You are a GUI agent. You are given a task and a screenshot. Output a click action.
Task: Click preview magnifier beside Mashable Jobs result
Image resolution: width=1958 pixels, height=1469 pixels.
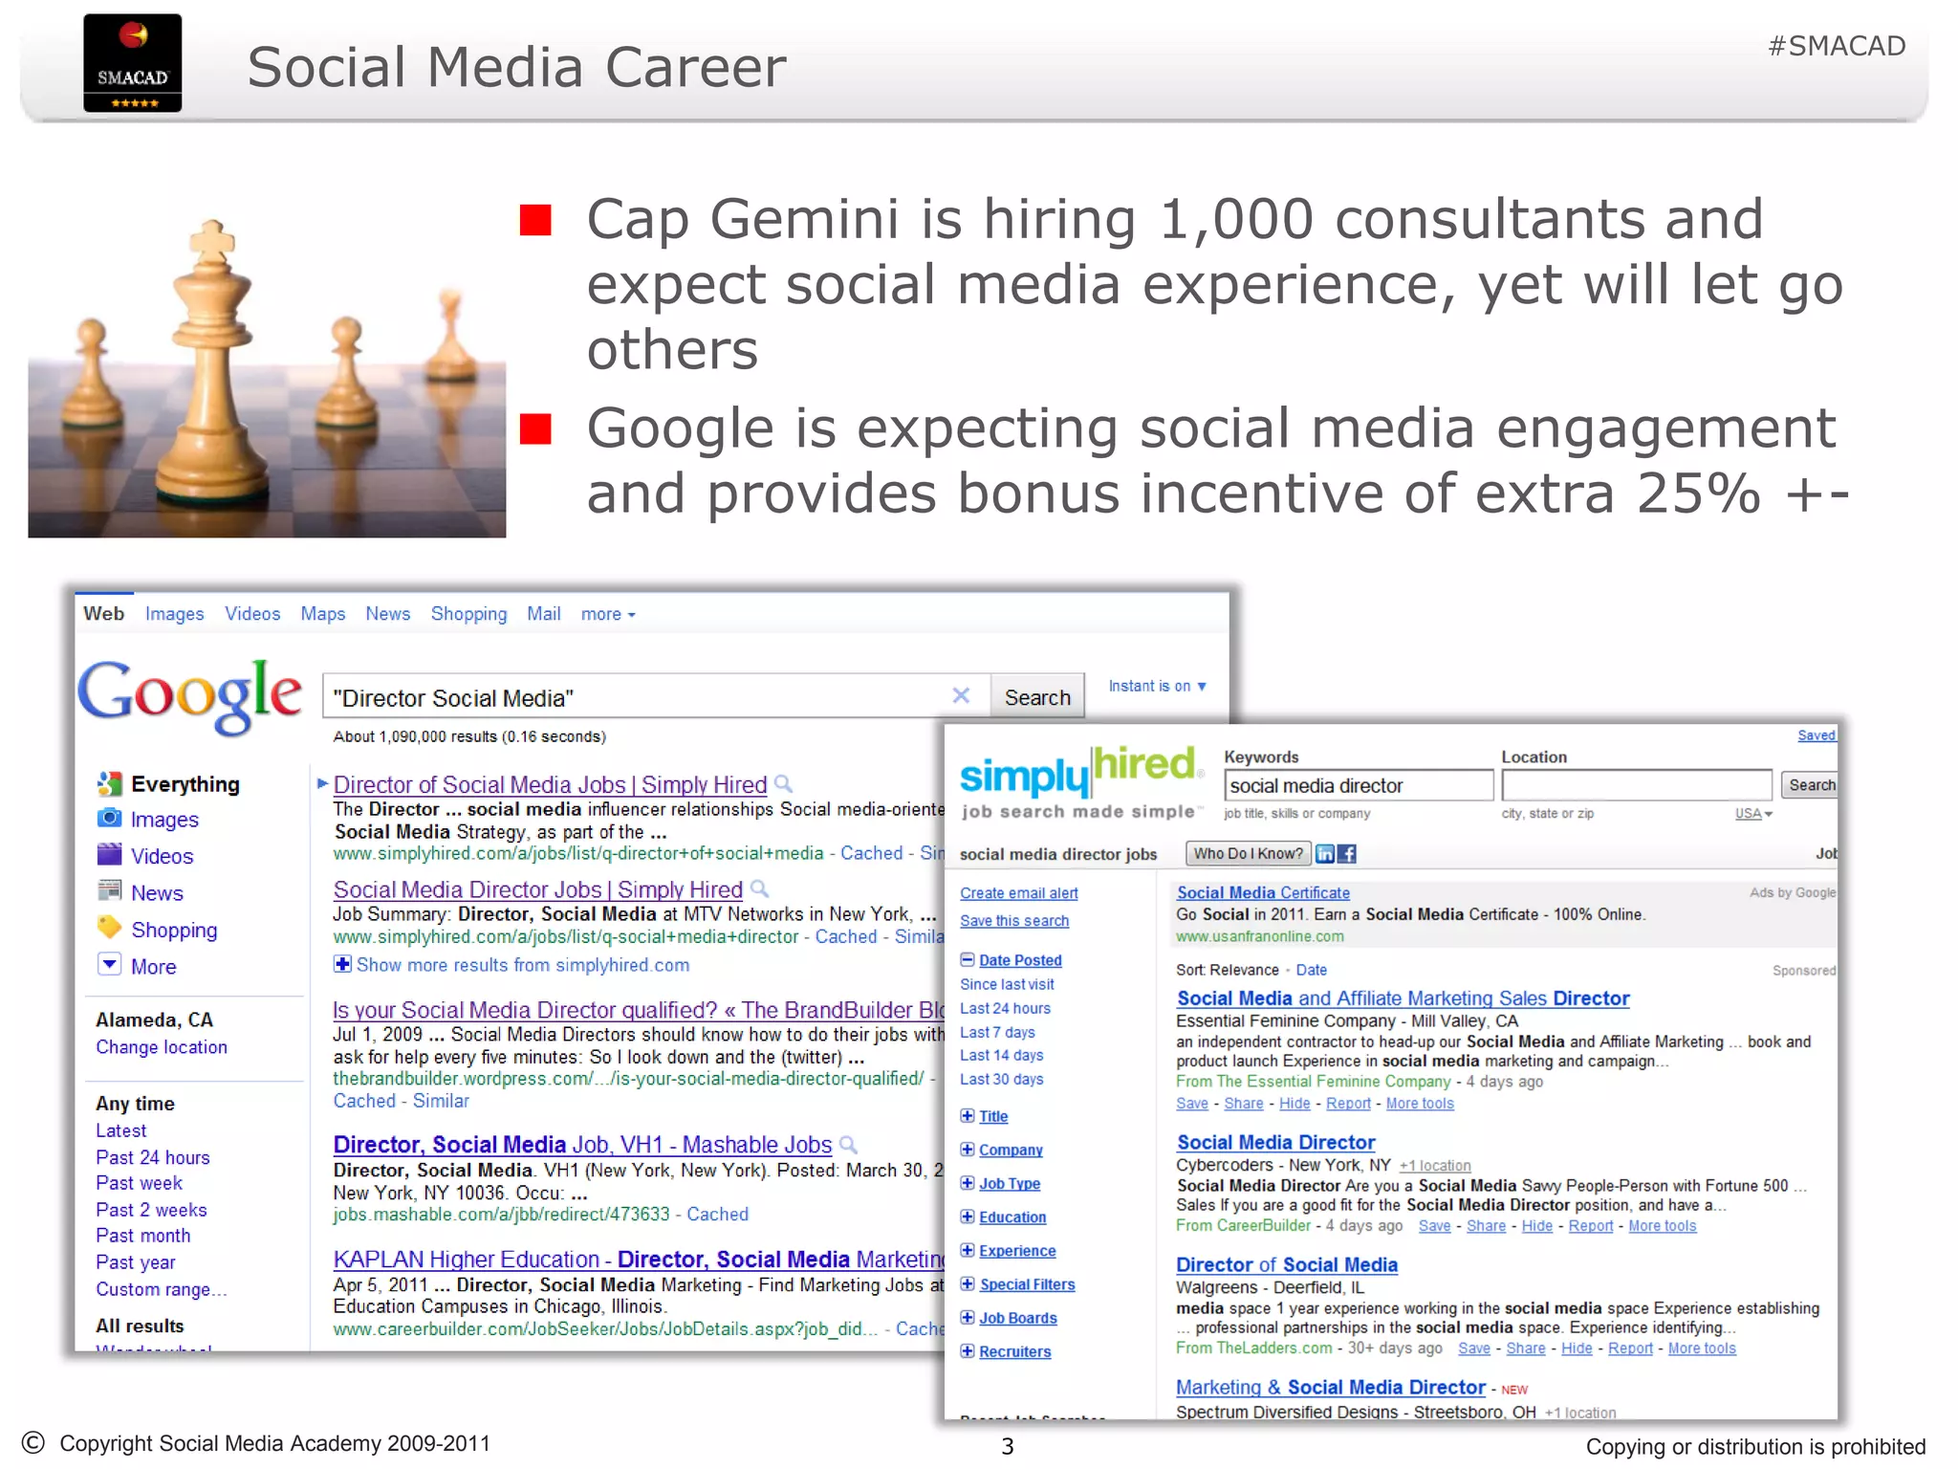(847, 1144)
